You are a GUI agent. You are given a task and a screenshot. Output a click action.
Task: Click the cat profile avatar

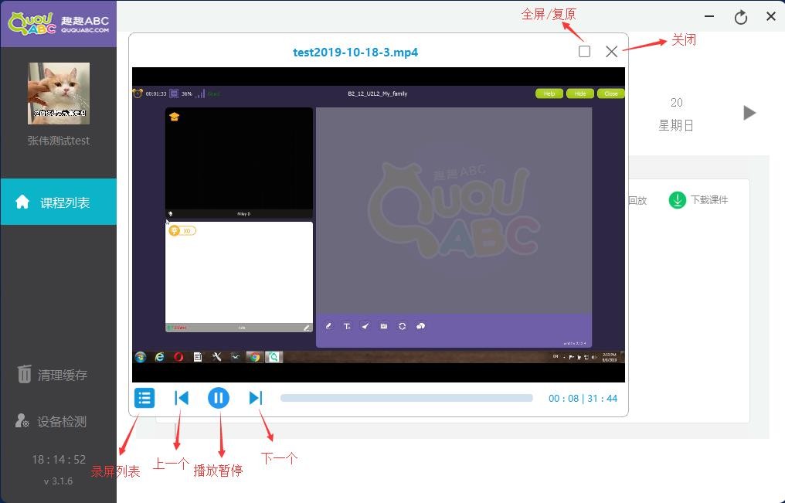(x=59, y=93)
